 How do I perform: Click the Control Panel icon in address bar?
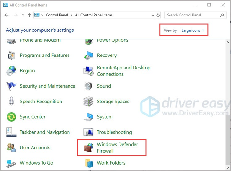coord(37,15)
